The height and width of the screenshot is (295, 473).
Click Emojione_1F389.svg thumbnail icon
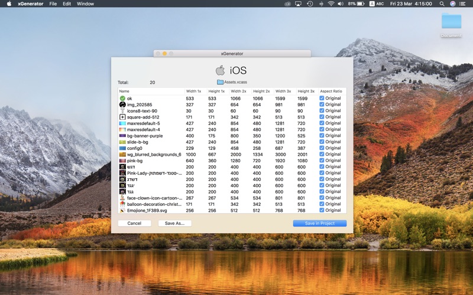[122, 211]
